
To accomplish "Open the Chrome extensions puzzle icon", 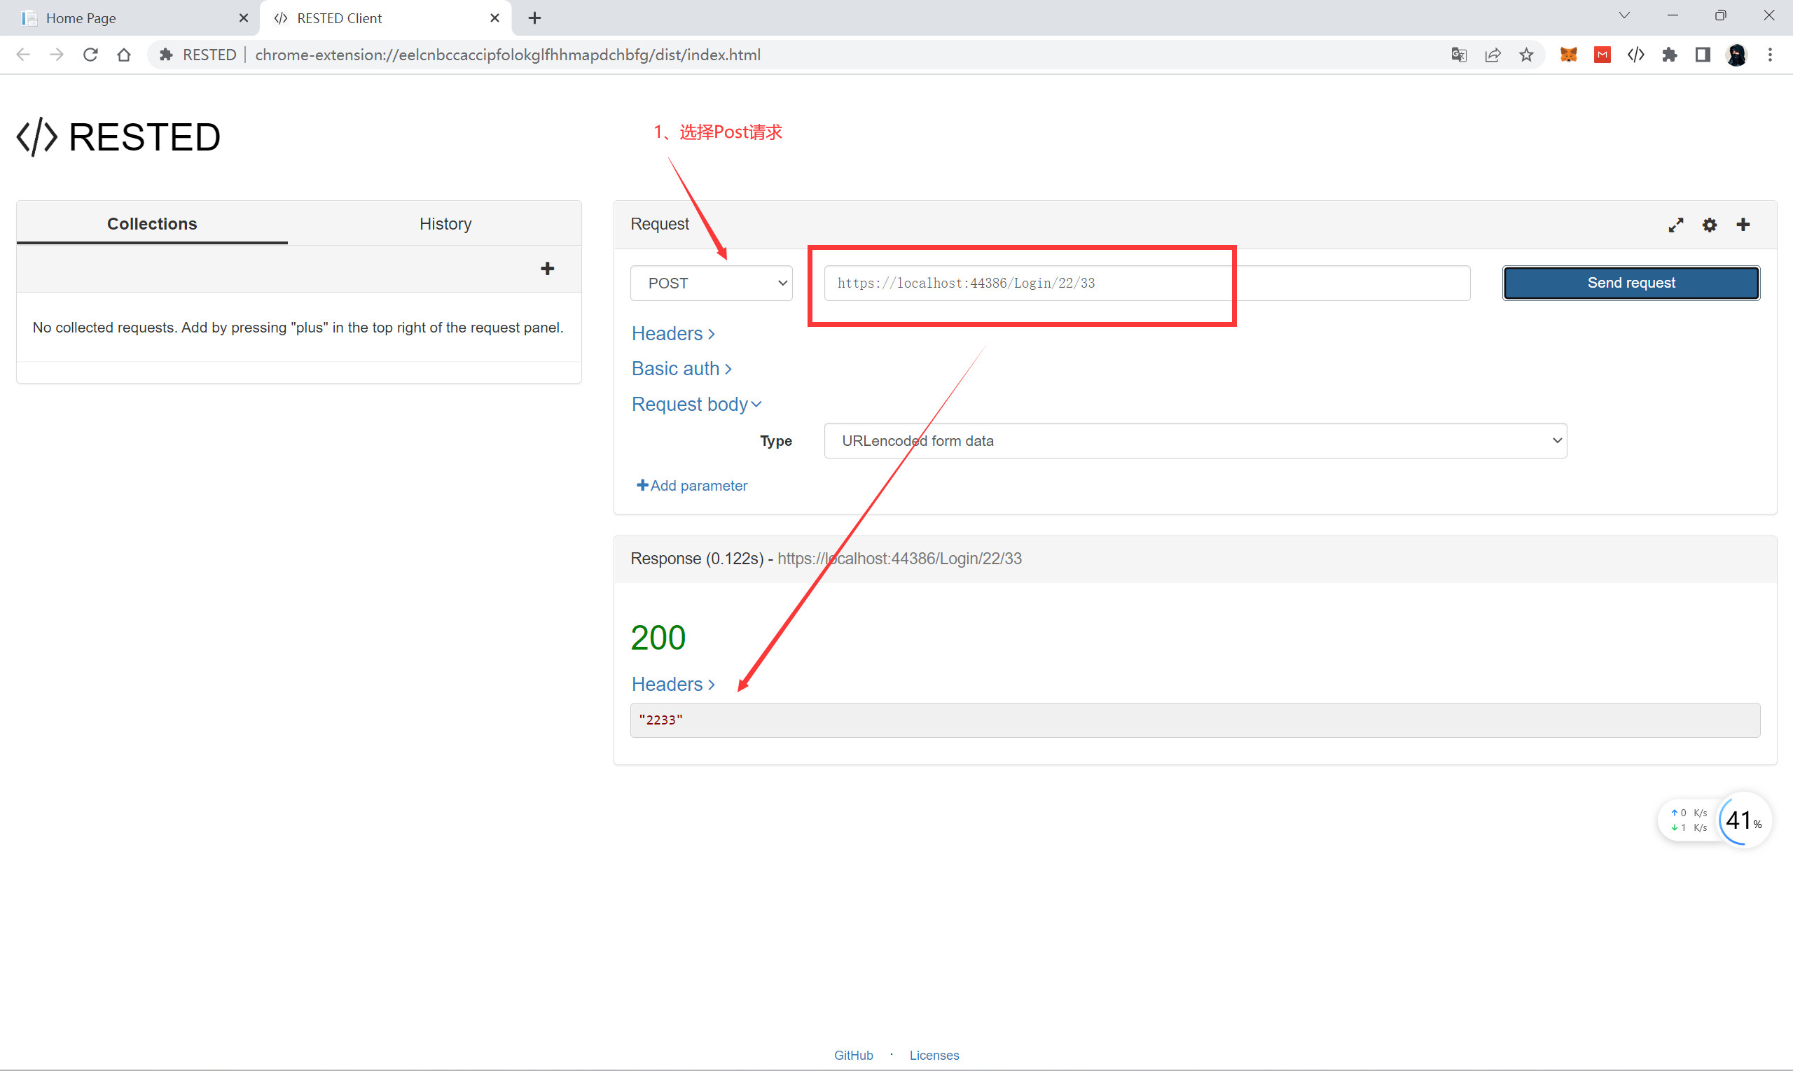I will click(x=1670, y=55).
